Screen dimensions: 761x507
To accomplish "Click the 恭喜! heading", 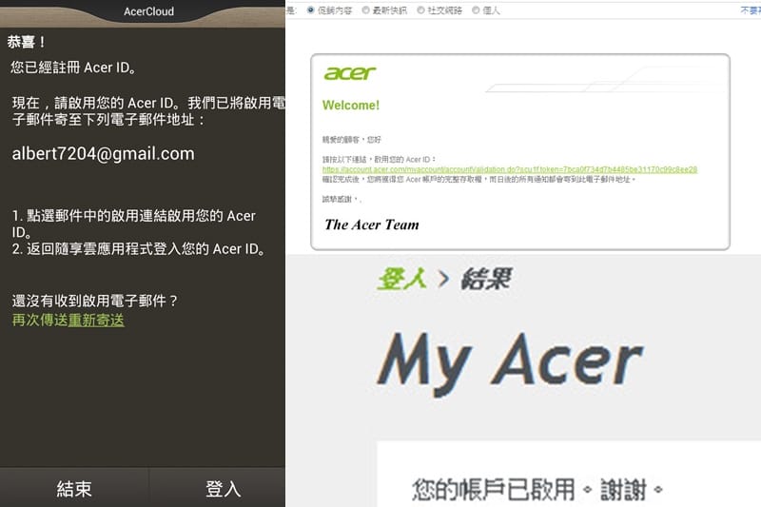I will click(27, 42).
